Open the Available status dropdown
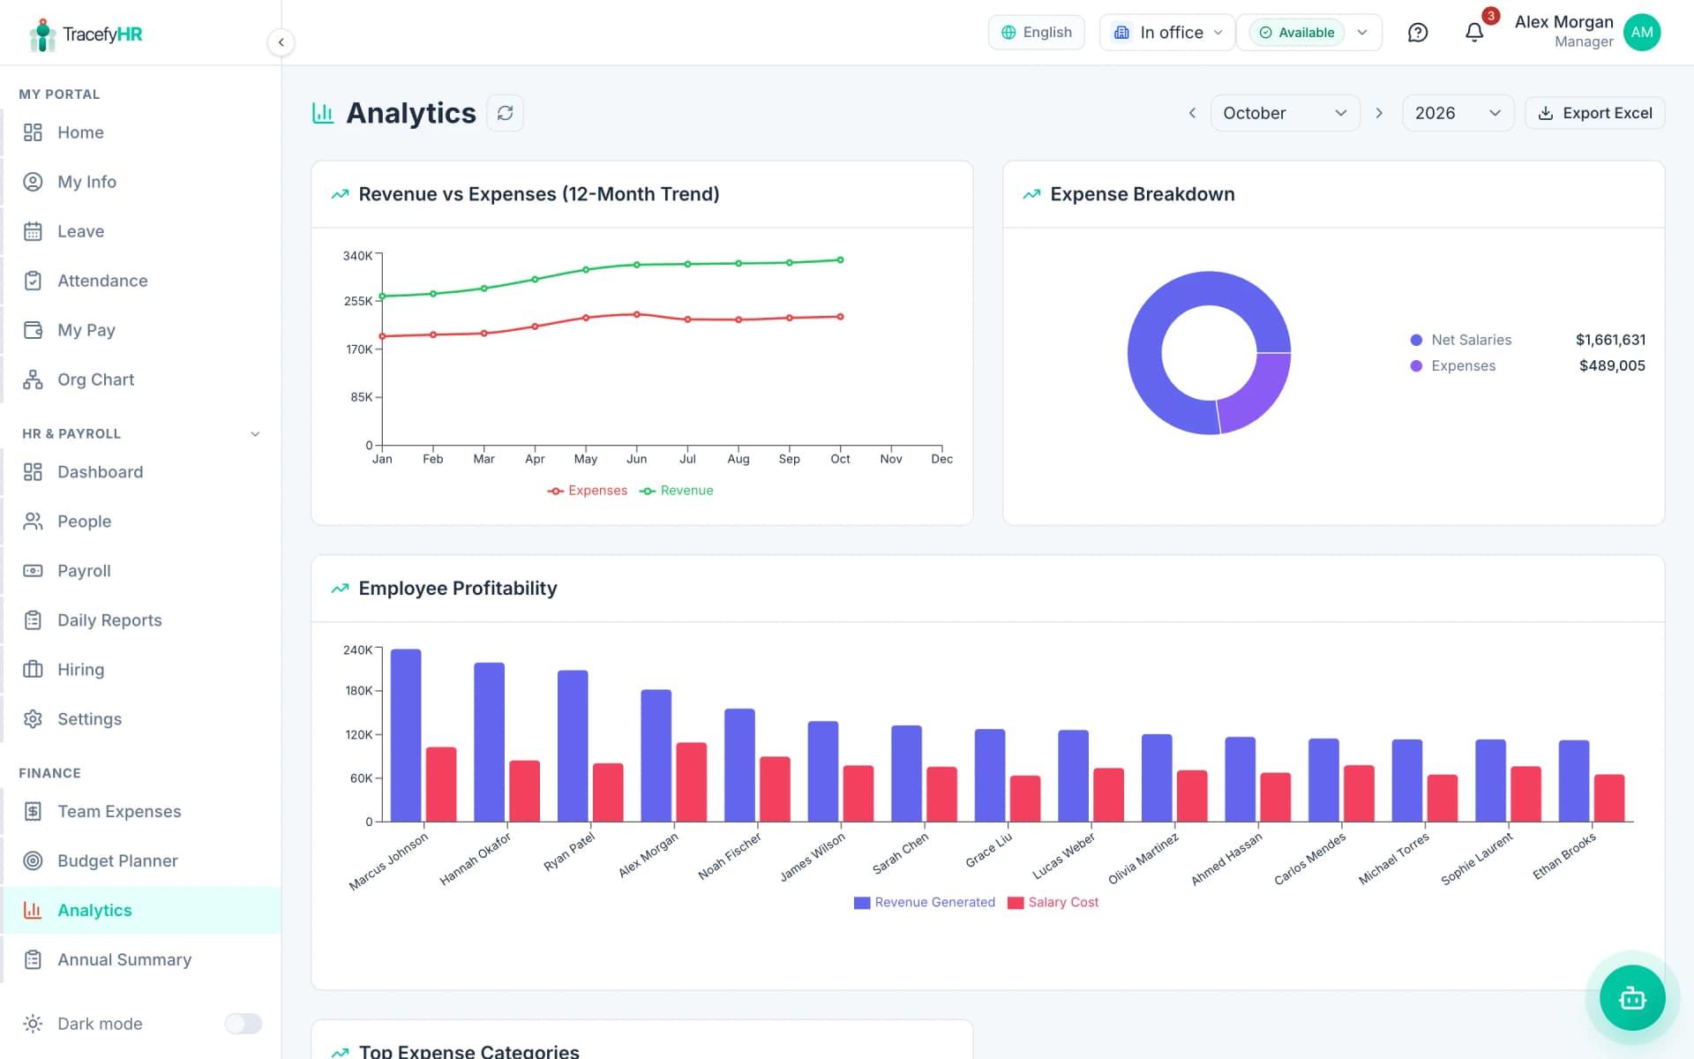This screenshot has height=1059, width=1694. 1309,33
